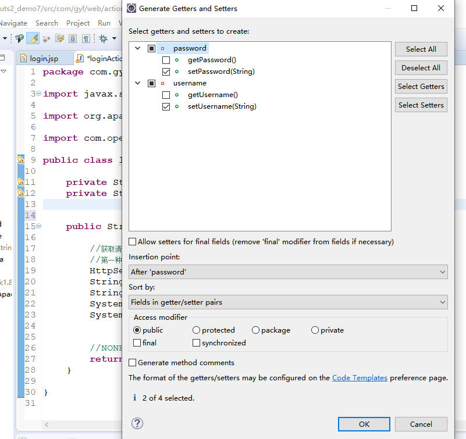Viewport: 466px width, 439px height.
Task: Click warning marker on line 11
Action: 21,182
